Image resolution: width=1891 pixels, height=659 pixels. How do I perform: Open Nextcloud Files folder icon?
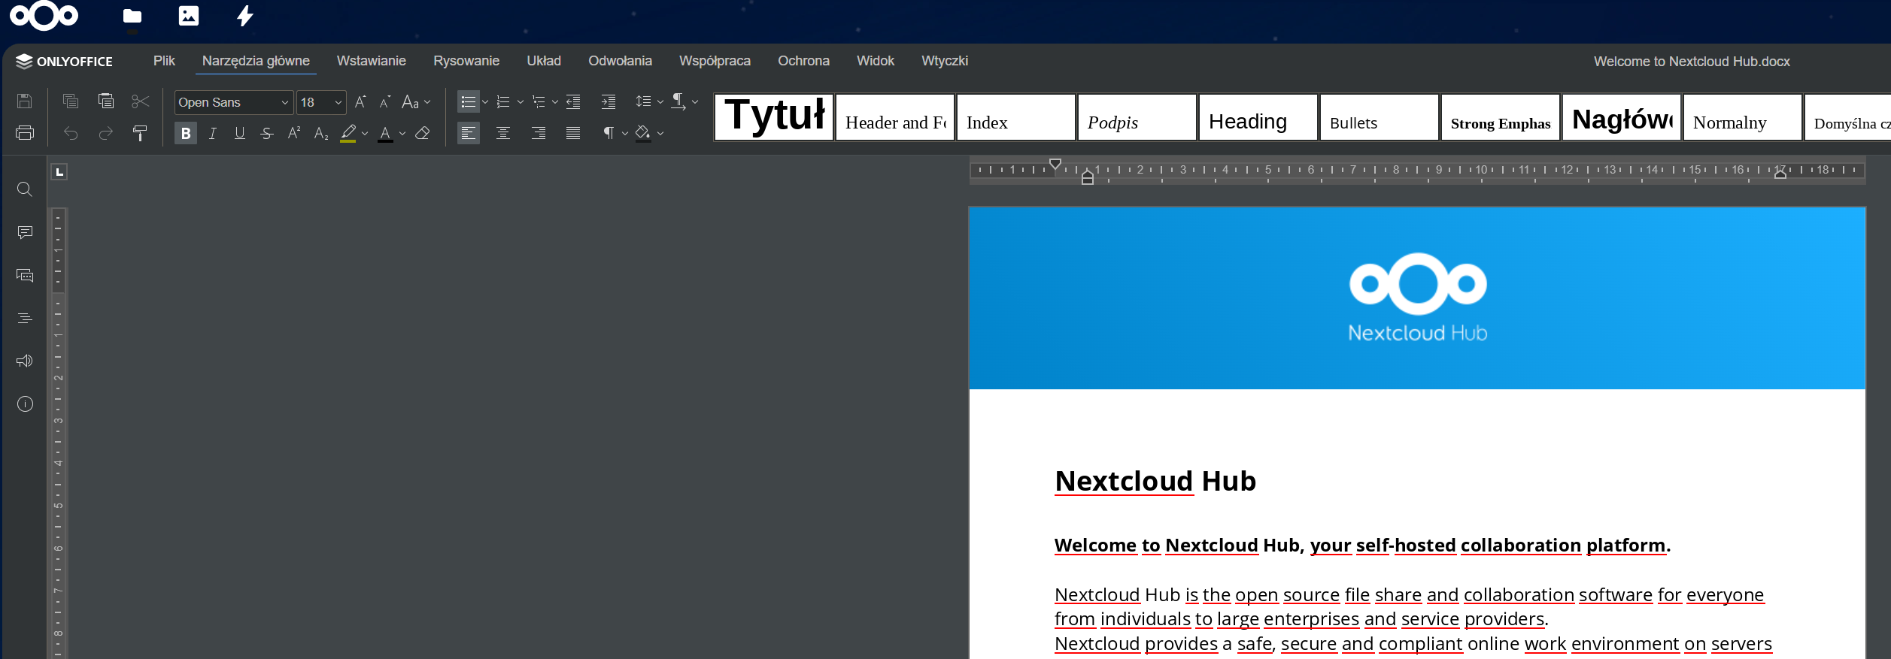pyautogui.click(x=132, y=16)
